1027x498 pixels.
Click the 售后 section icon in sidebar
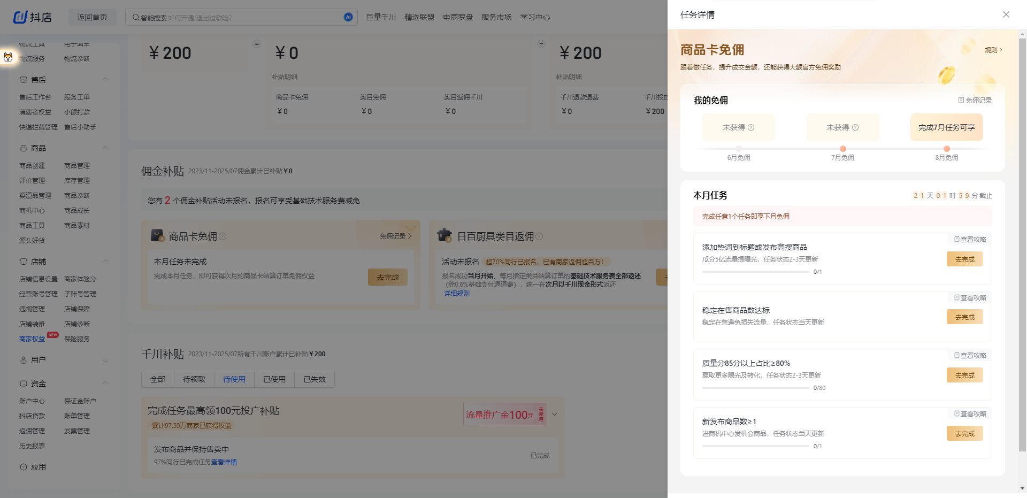pos(24,80)
